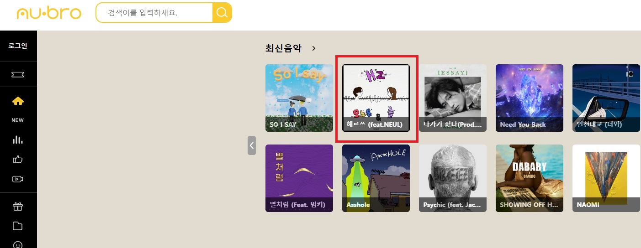Click the au-bro logo
This screenshot has height=248, width=641.
click(x=49, y=13)
